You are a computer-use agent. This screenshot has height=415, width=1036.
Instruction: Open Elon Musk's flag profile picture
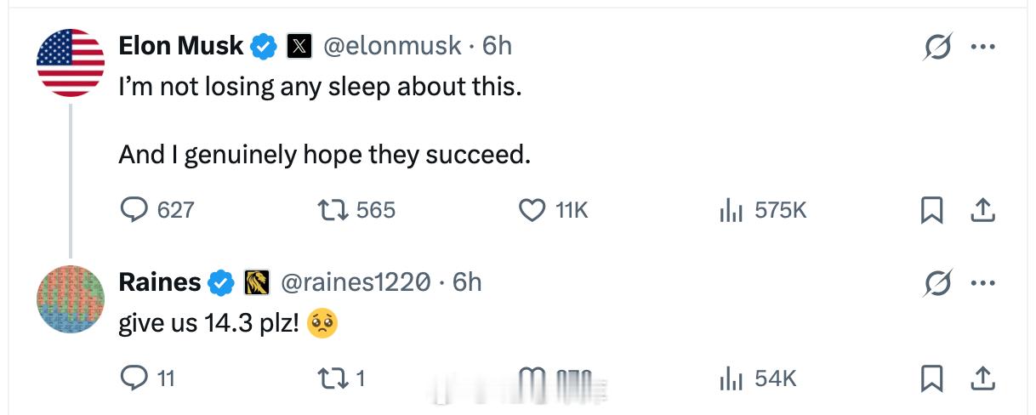(x=70, y=62)
